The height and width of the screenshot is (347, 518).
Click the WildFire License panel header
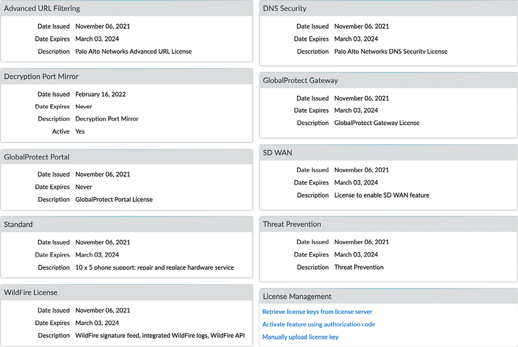[x=127, y=292]
